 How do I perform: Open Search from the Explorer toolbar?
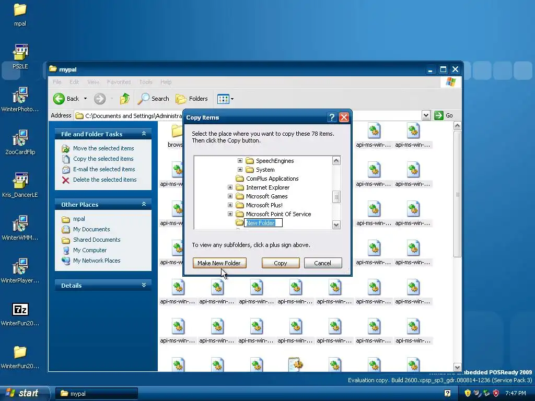pyautogui.click(x=153, y=99)
